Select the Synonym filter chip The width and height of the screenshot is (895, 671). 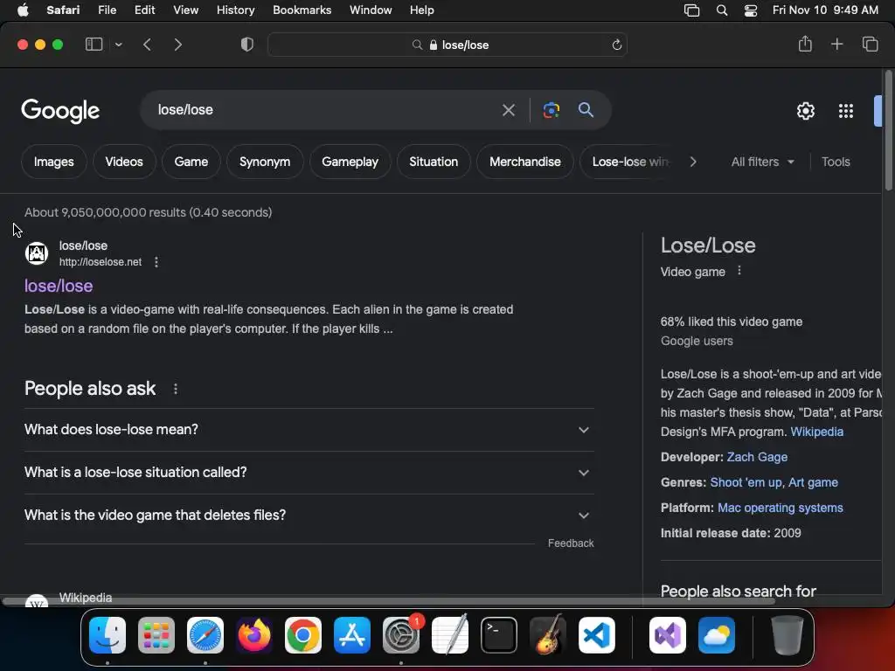click(265, 162)
